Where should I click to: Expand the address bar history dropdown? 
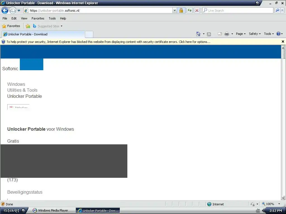[x=175, y=10]
